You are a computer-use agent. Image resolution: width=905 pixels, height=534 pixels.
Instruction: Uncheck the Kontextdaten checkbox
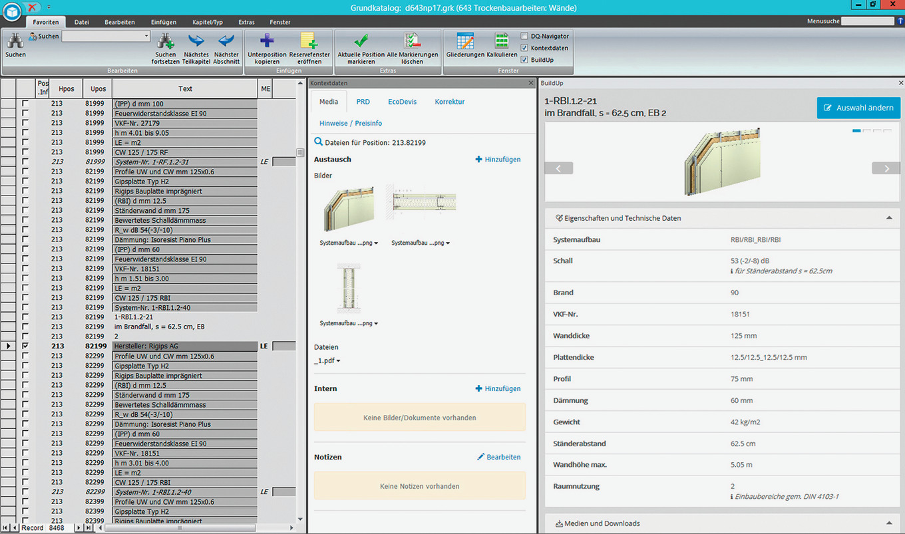click(524, 48)
